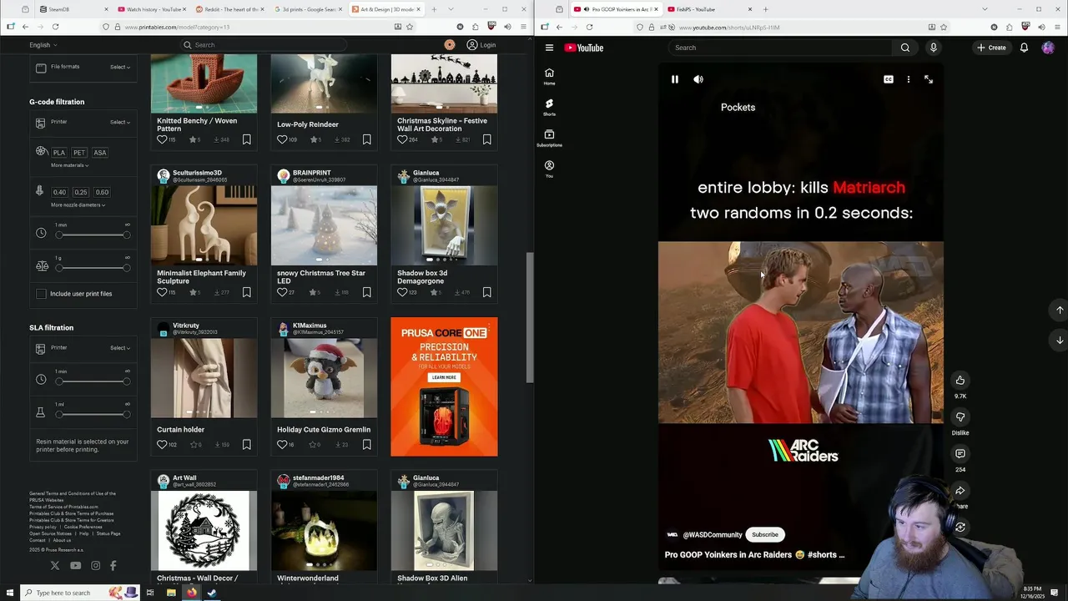Viewport: 1068px width, 601px height.
Task: Open new tab in the YouTube window
Action: pos(765,9)
